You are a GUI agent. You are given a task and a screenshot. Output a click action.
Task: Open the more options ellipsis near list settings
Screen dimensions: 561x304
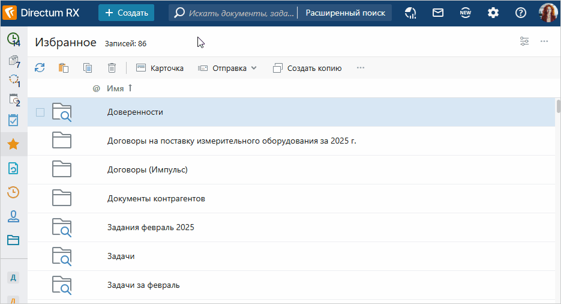(x=544, y=41)
